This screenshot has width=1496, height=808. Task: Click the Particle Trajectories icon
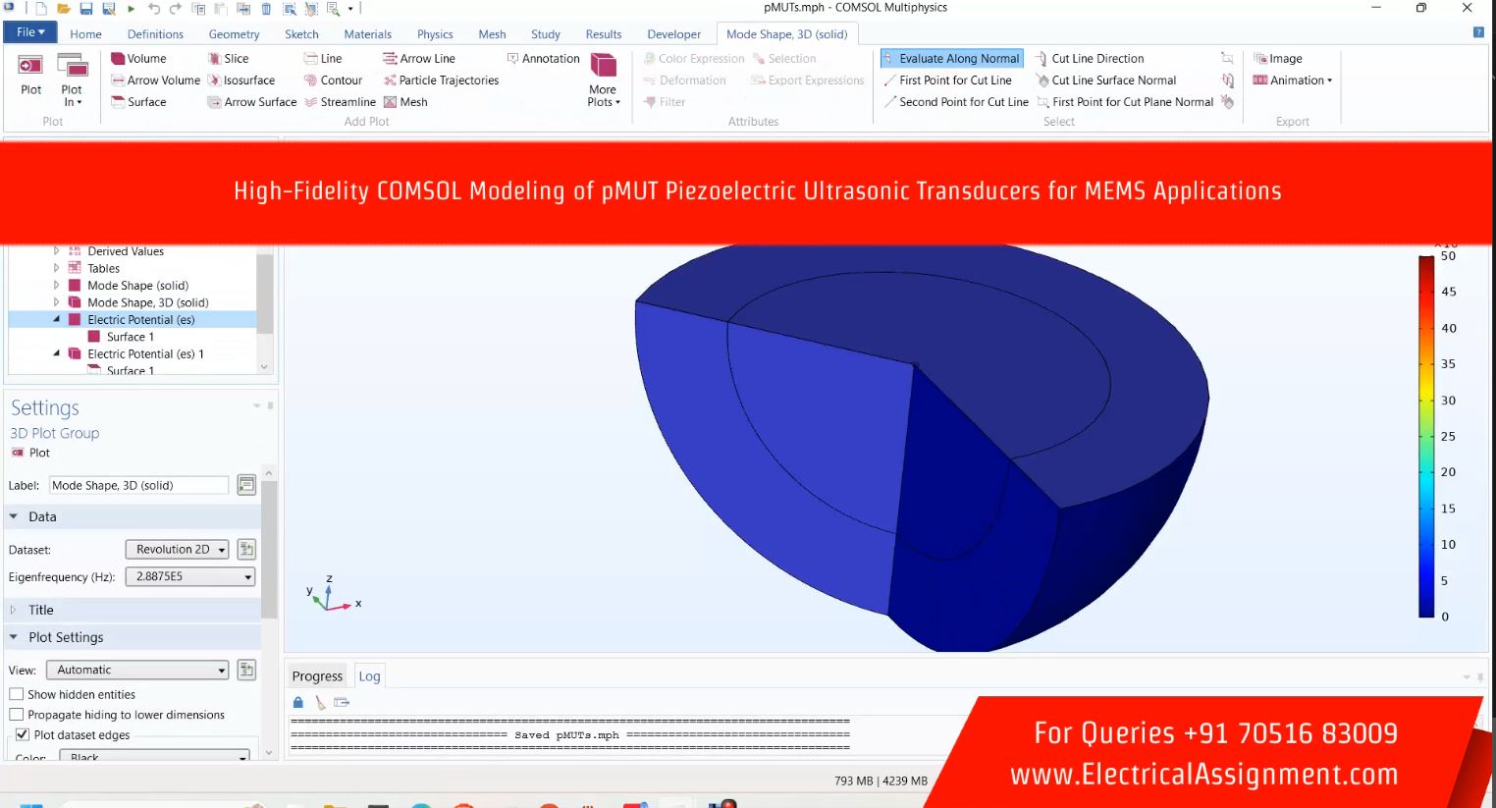click(390, 81)
